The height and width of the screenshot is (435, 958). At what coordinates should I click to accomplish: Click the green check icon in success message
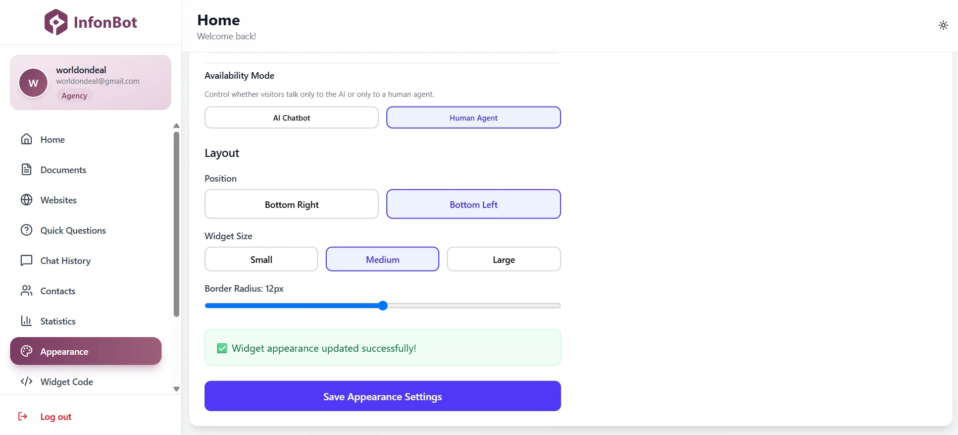(222, 348)
